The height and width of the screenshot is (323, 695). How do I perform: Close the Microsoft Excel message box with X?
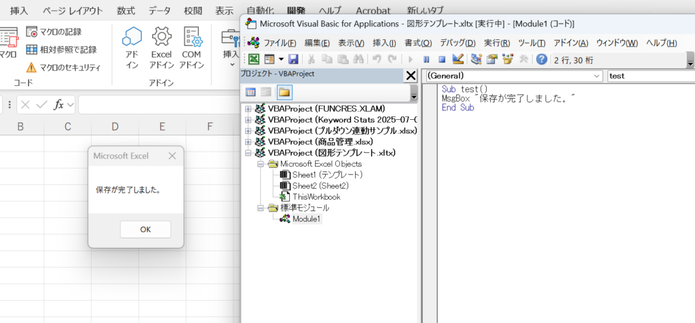(x=172, y=156)
